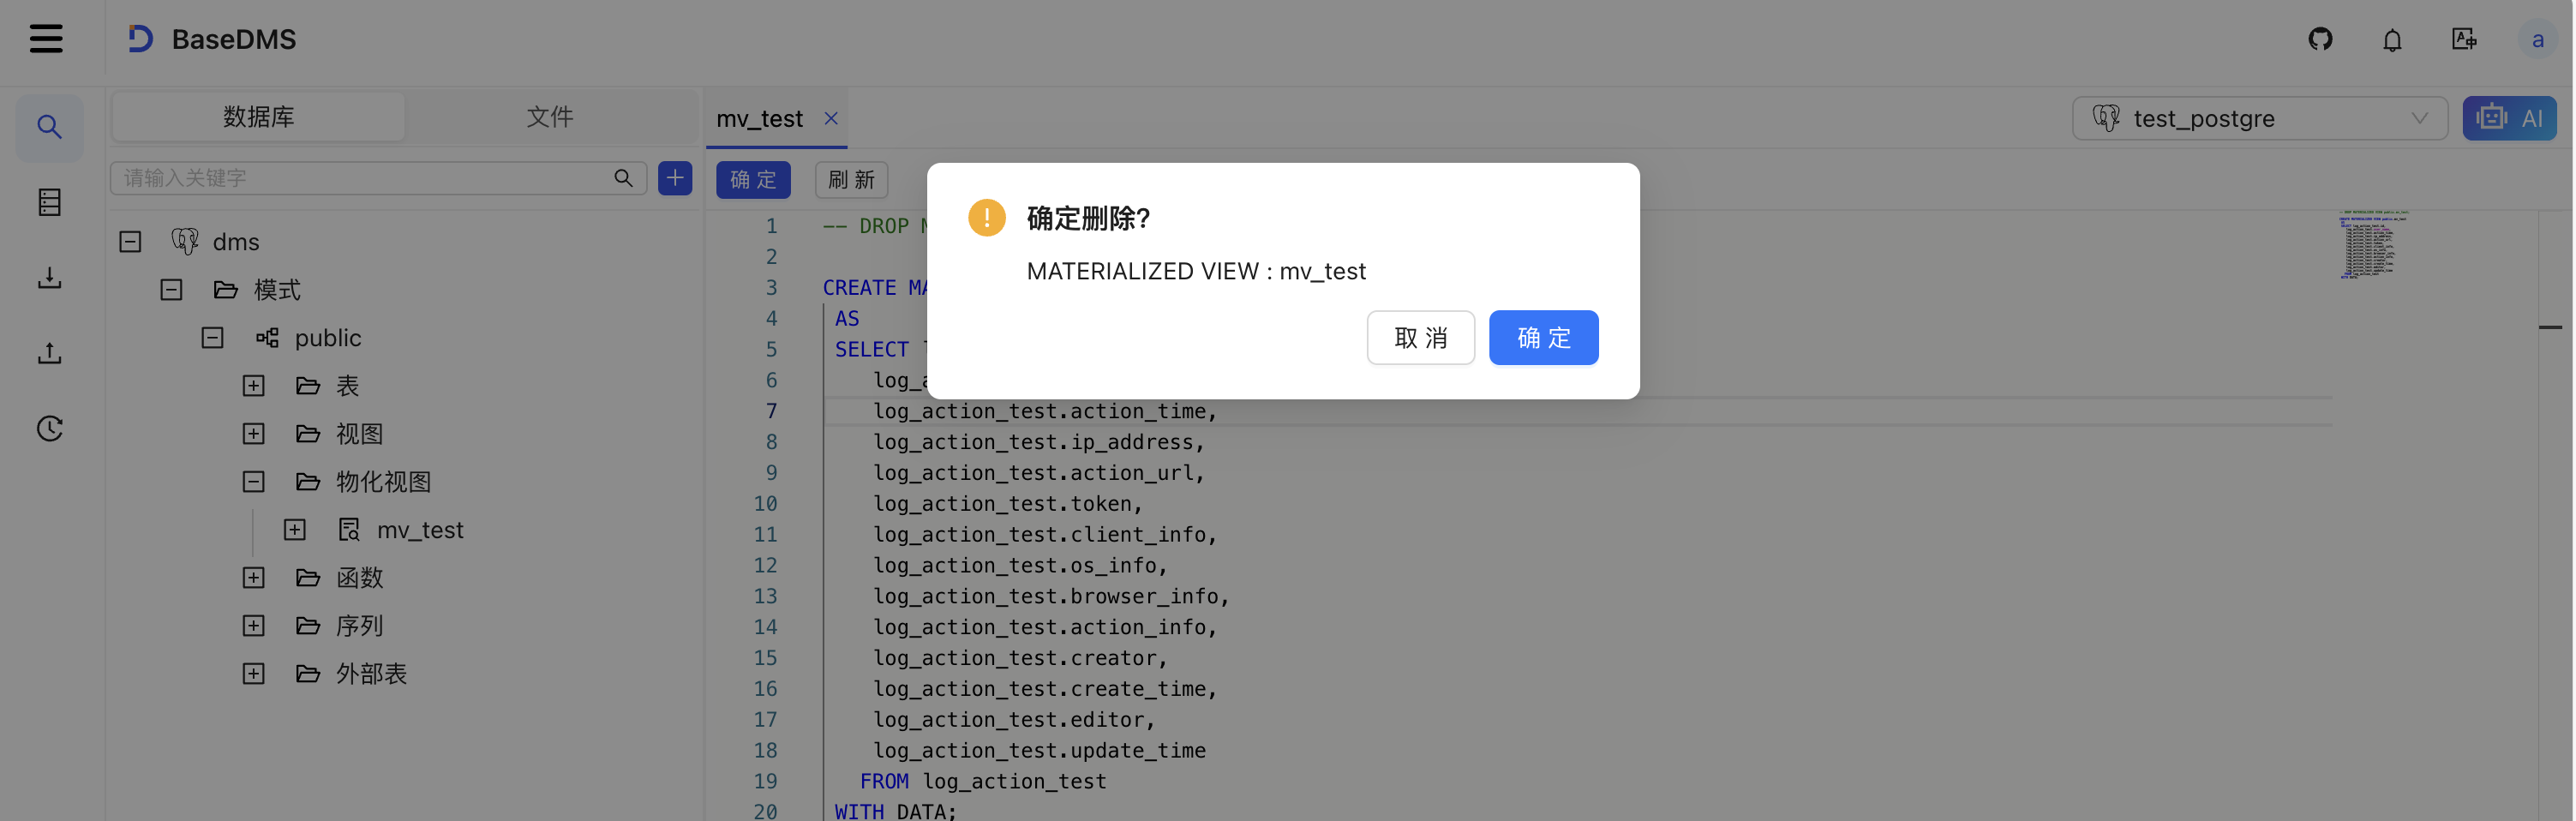The image size is (2576, 821).
Task: Open the GitHub repository icon
Action: [2320, 39]
